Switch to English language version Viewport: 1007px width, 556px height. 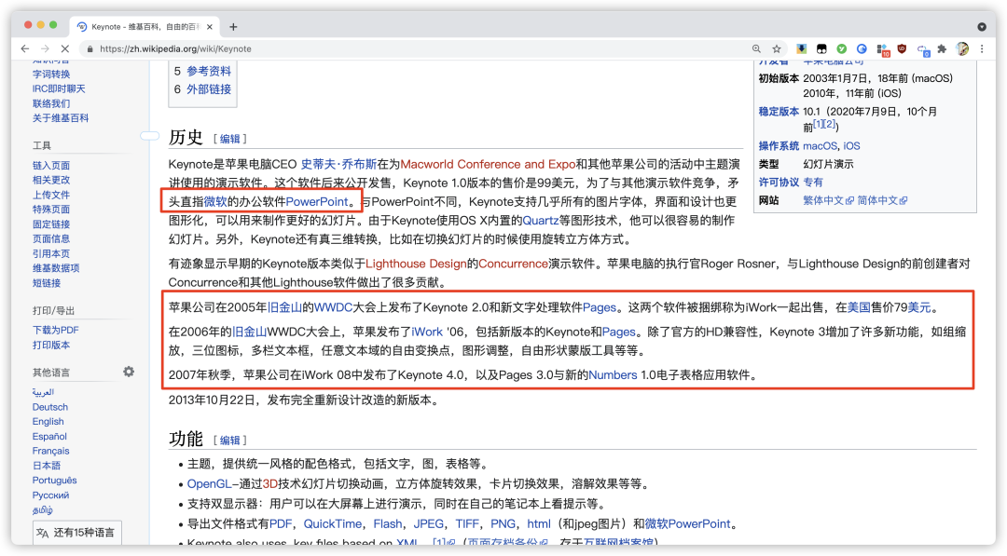click(x=48, y=421)
